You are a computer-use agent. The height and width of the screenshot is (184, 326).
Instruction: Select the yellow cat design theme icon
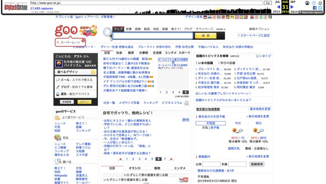point(241,17)
